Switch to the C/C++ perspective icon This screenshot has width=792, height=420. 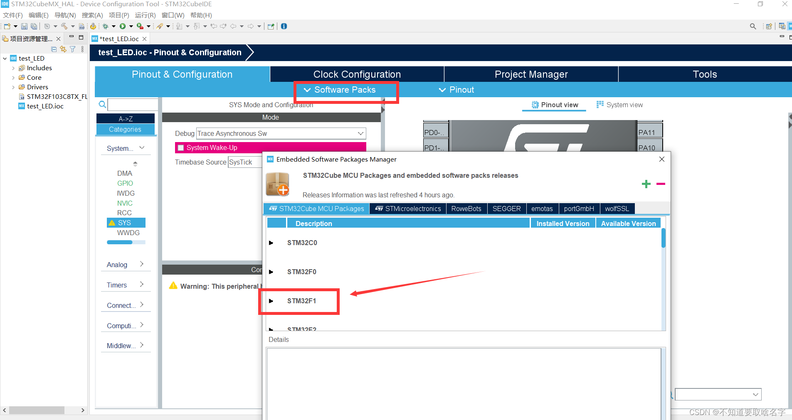[782, 26]
